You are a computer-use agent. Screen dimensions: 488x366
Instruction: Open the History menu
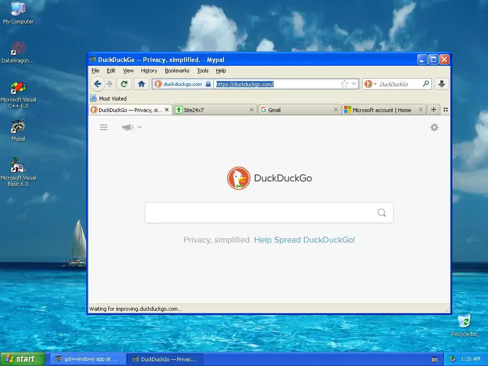pyautogui.click(x=149, y=71)
